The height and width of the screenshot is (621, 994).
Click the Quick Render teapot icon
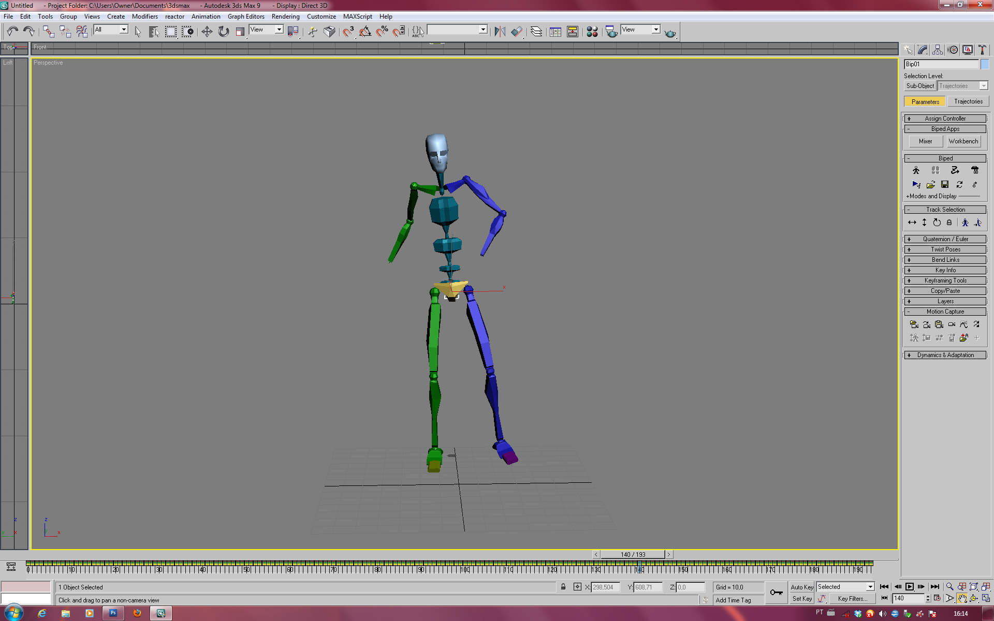[x=670, y=33]
